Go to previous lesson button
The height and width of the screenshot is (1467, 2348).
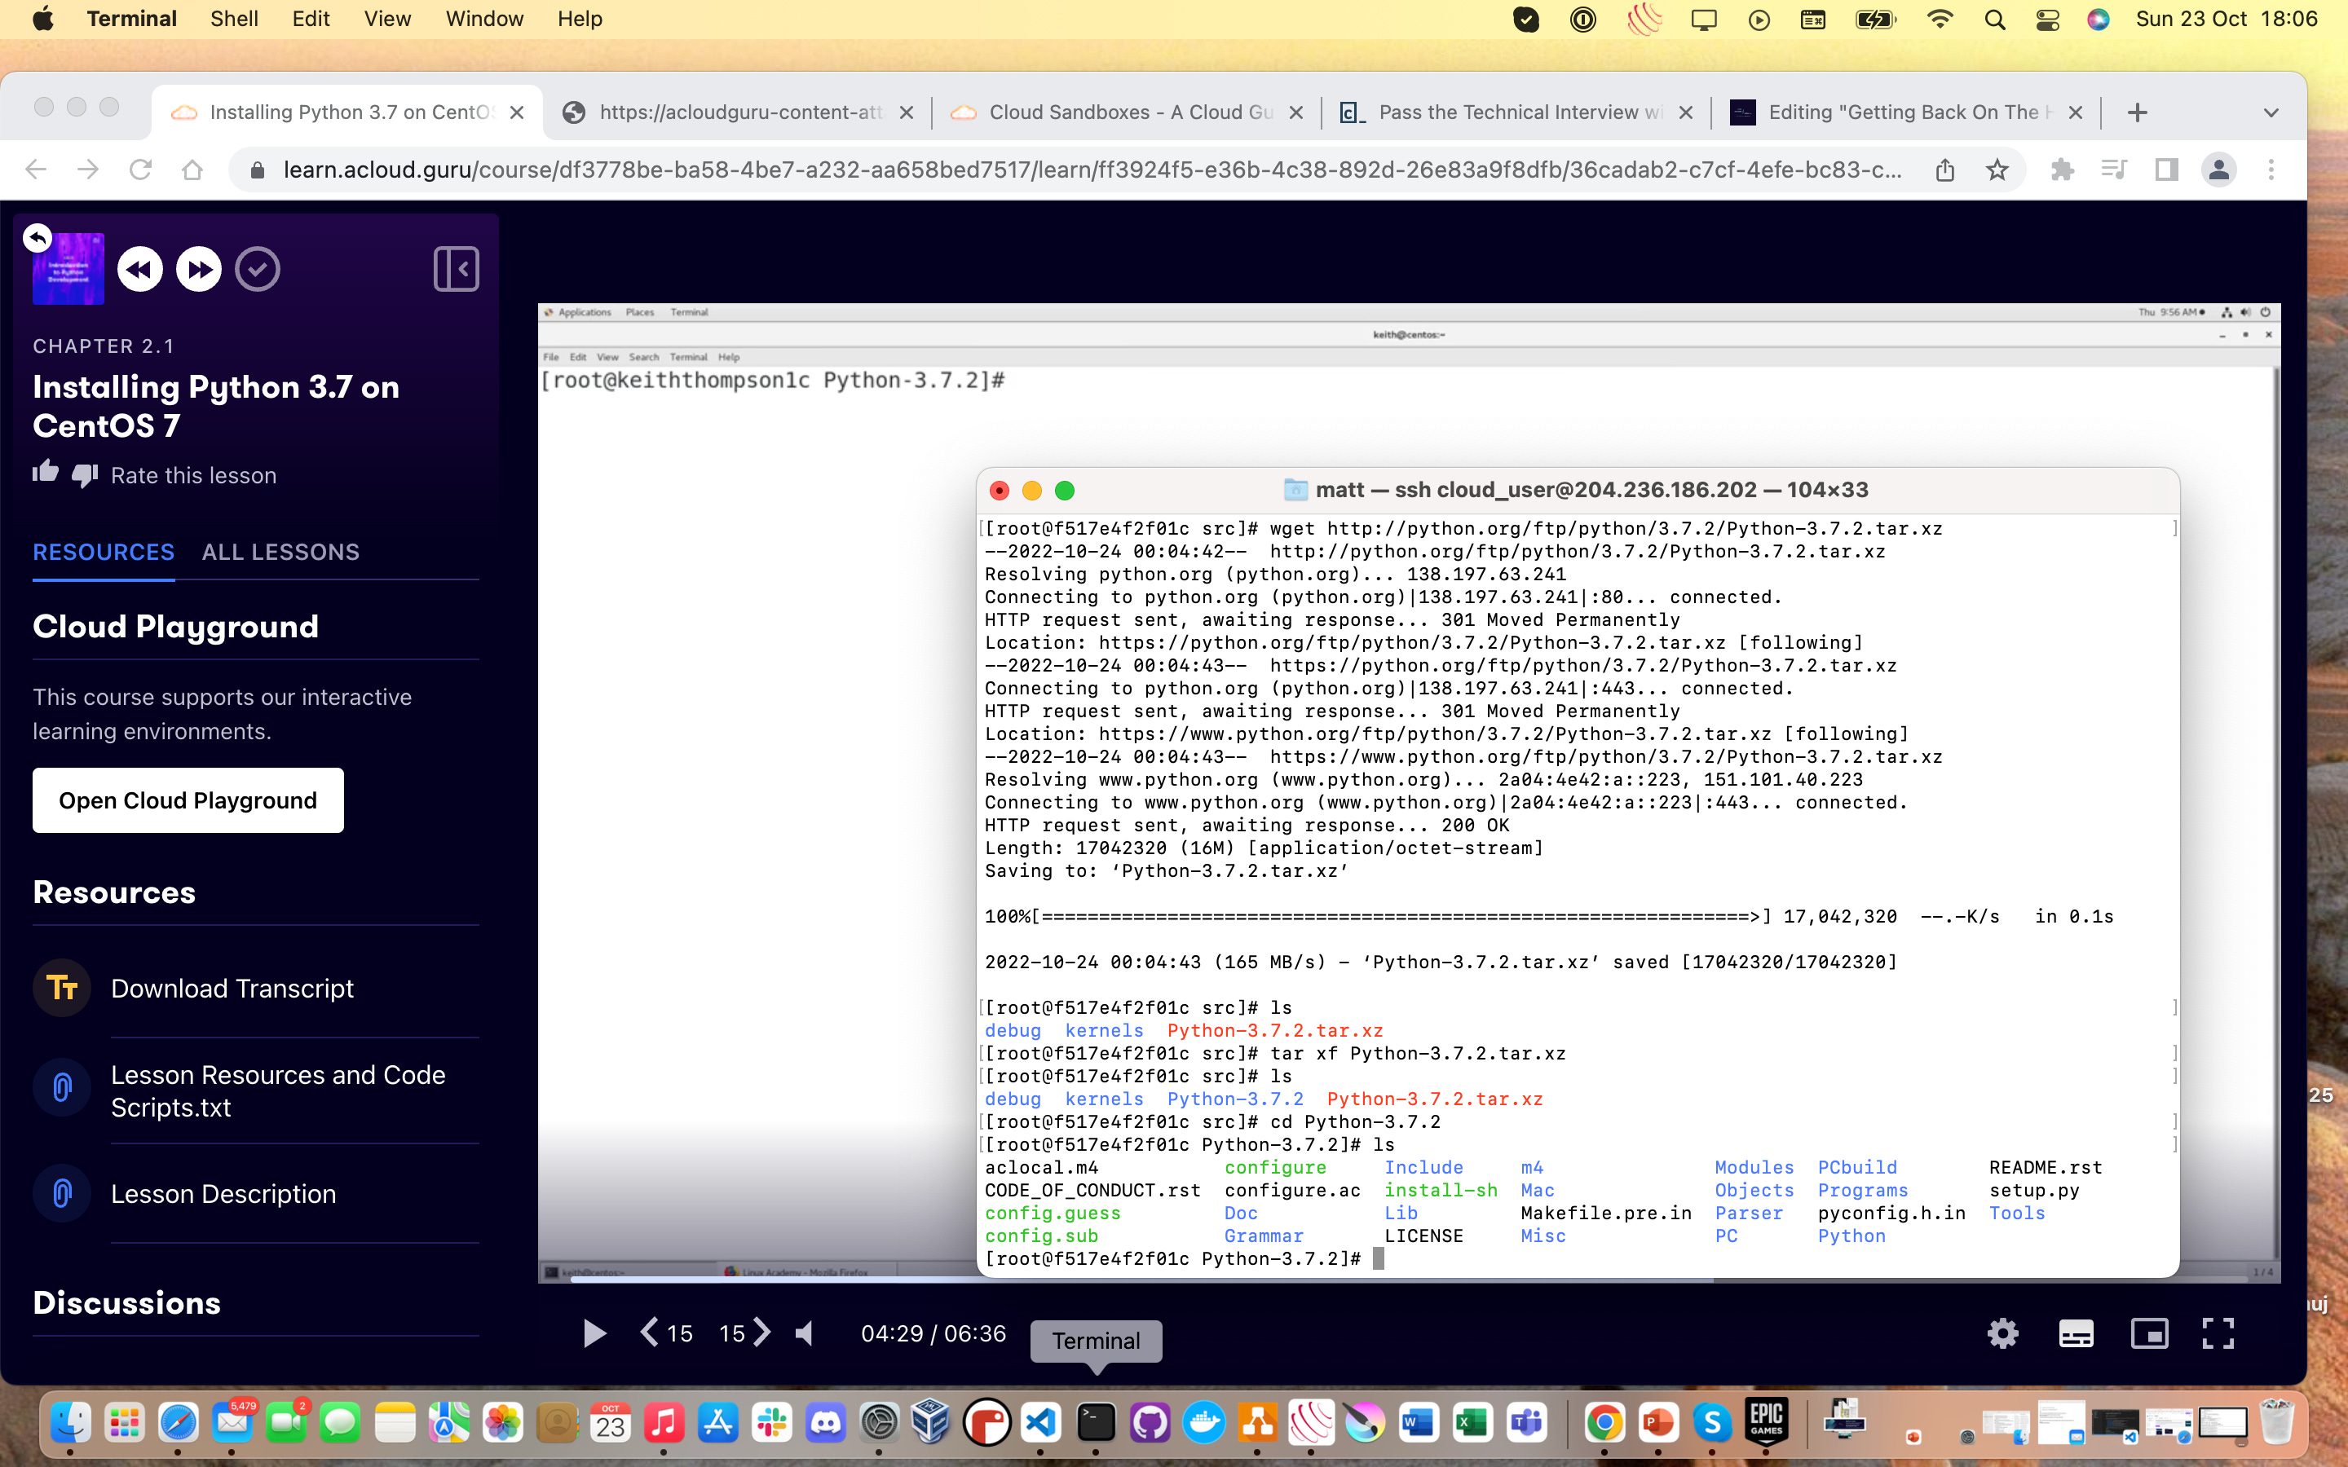point(139,269)
